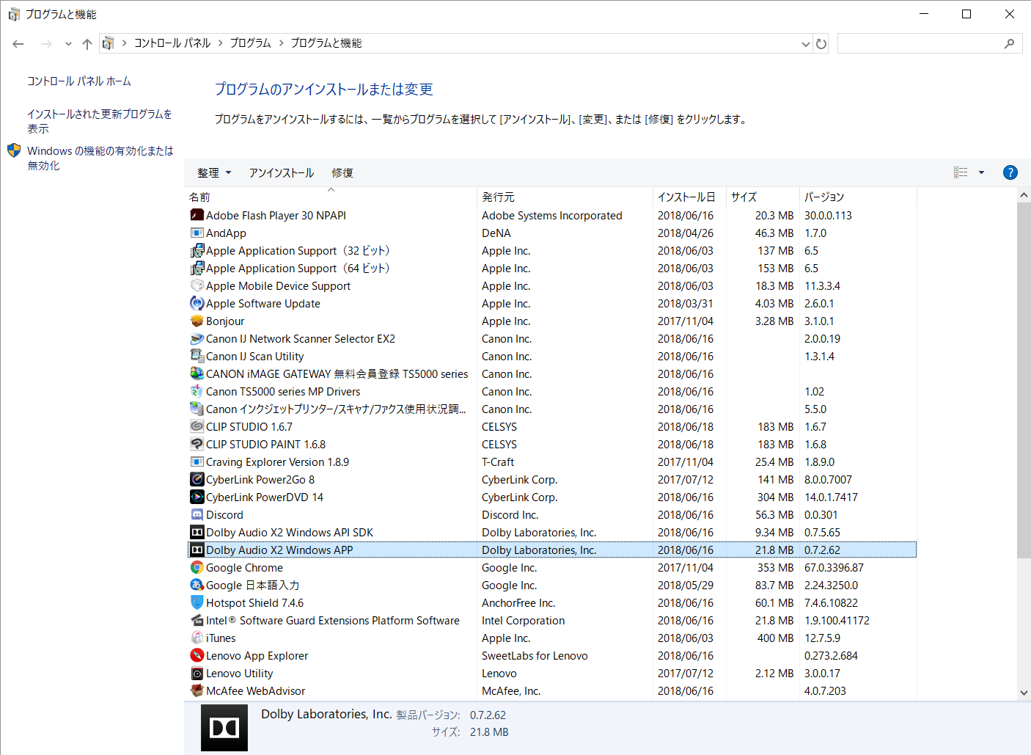
Task: Click the Lenovo Utility icon
Action: (x=197, y=673)
